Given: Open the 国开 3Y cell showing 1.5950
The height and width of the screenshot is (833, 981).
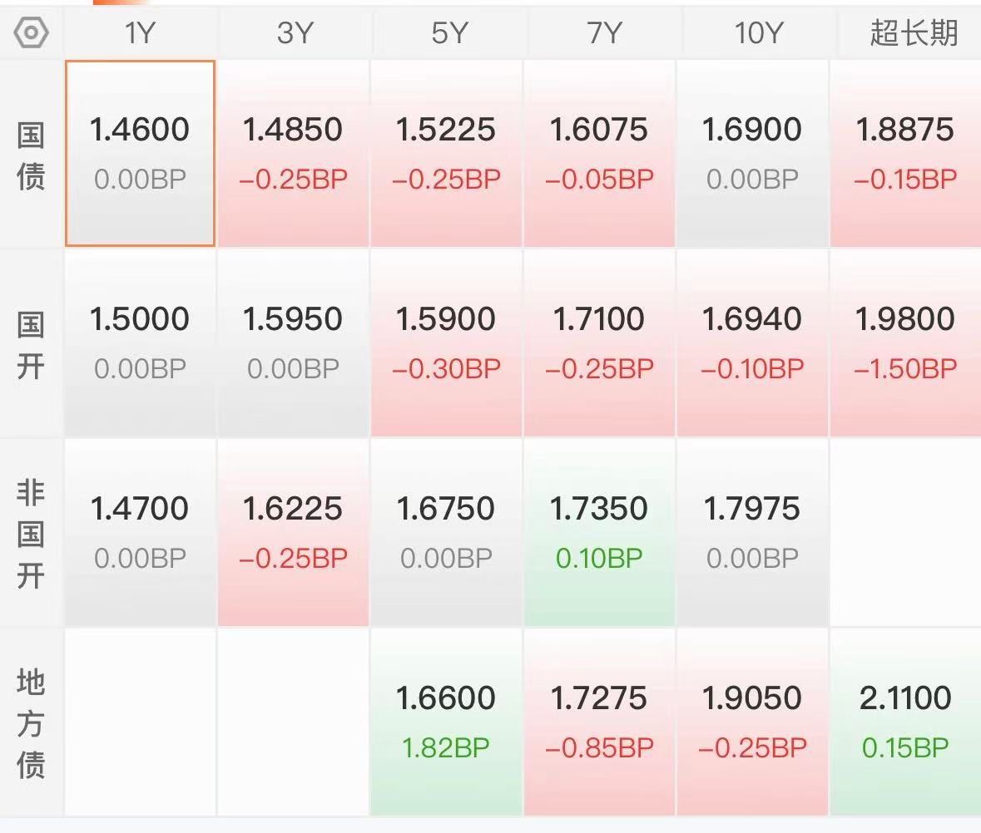Looking at the screenshot, I should [x=293, y=343].
